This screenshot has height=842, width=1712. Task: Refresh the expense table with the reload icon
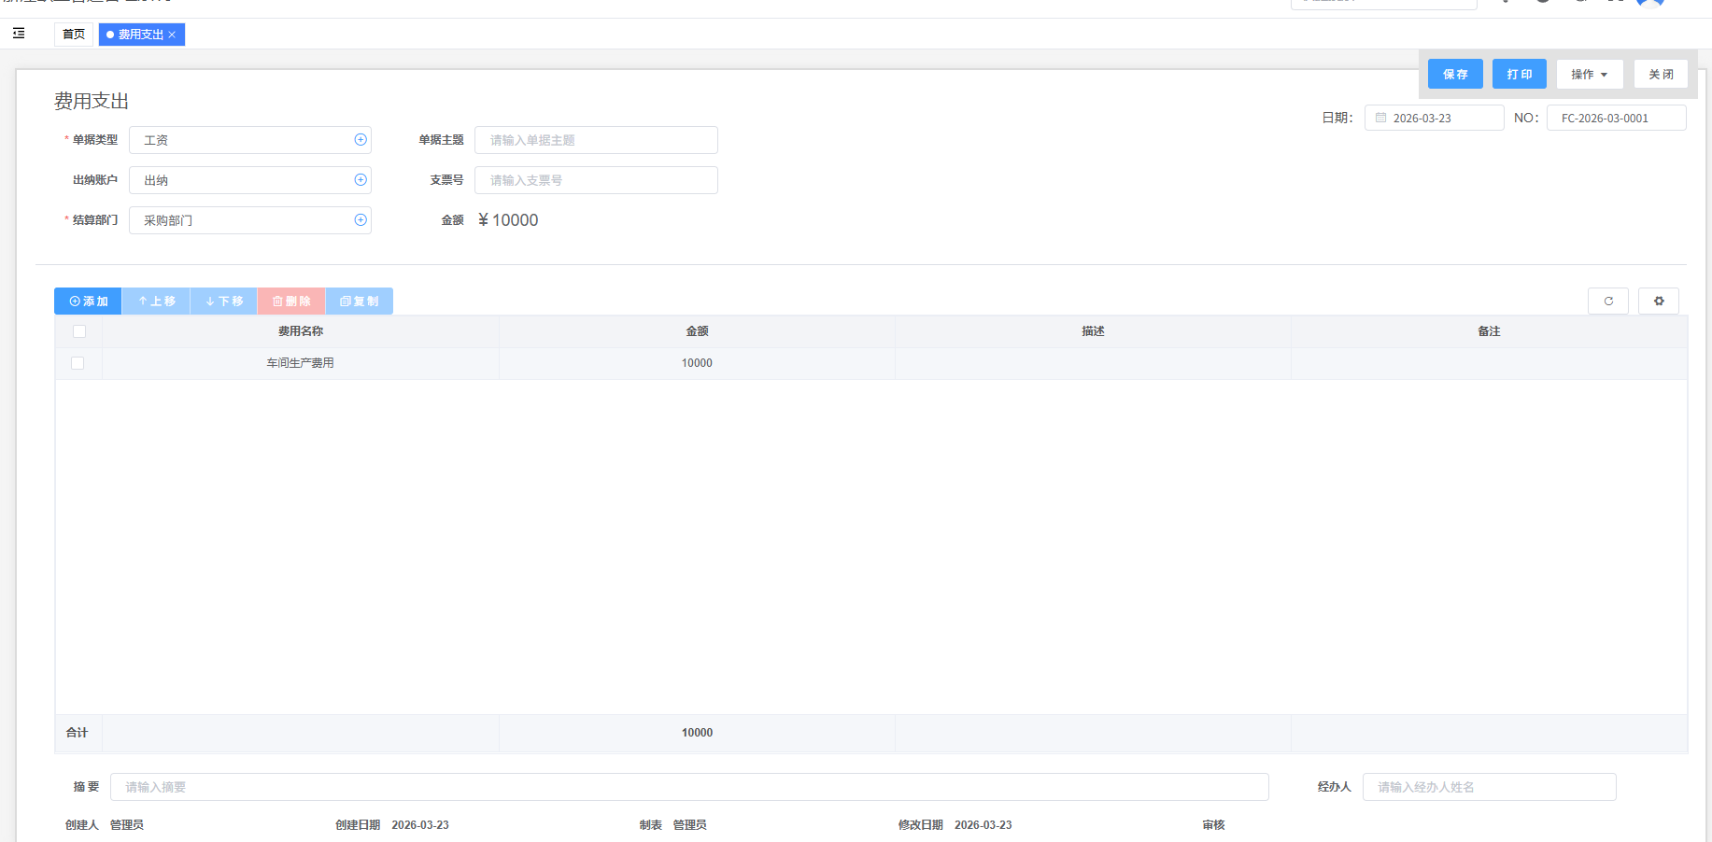[x=1608, y=302]
